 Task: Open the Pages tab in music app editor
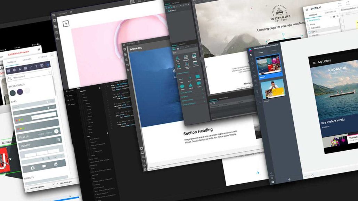(261, 53)
